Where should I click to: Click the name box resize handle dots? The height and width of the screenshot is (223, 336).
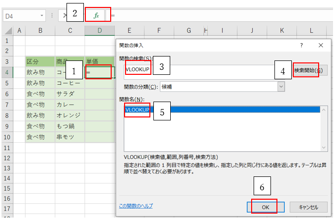[x=52, y=16]
